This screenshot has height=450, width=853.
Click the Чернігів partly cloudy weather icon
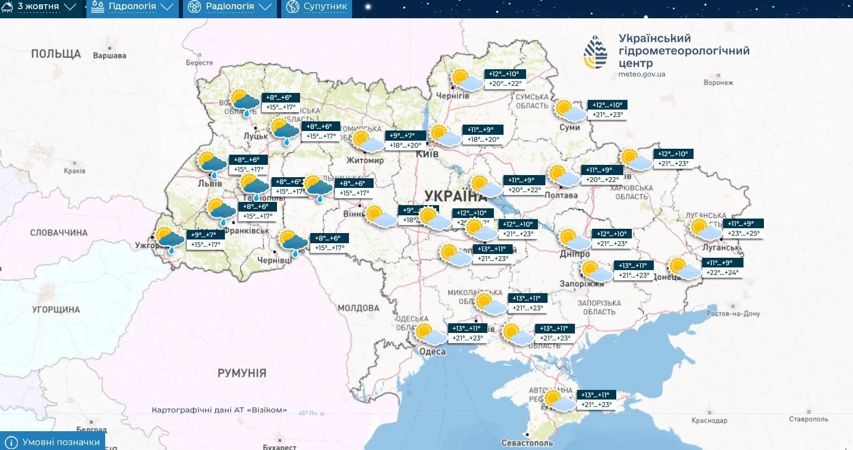point(467,79)
